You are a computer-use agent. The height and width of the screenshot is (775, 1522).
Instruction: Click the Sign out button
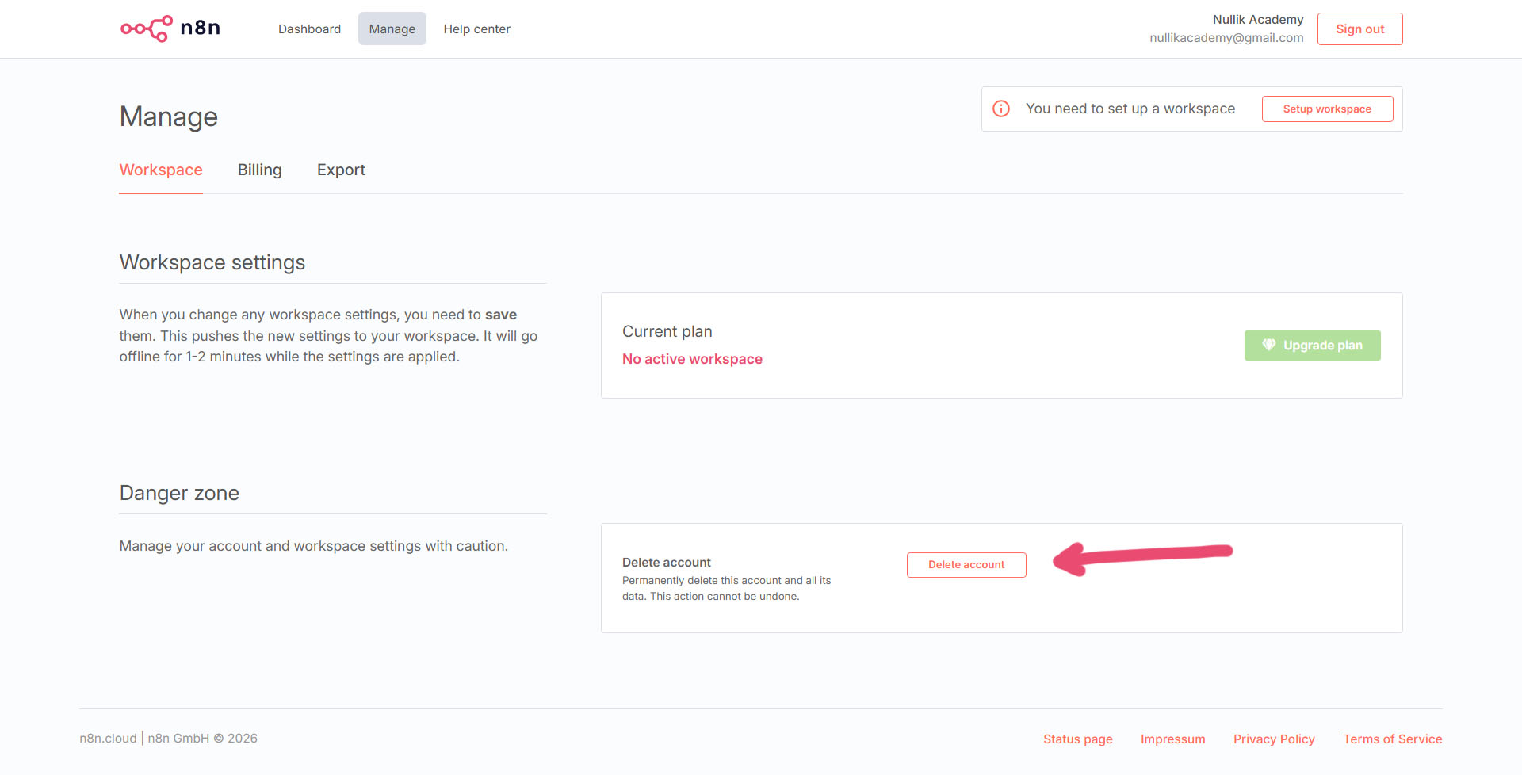coord(1359,29)
